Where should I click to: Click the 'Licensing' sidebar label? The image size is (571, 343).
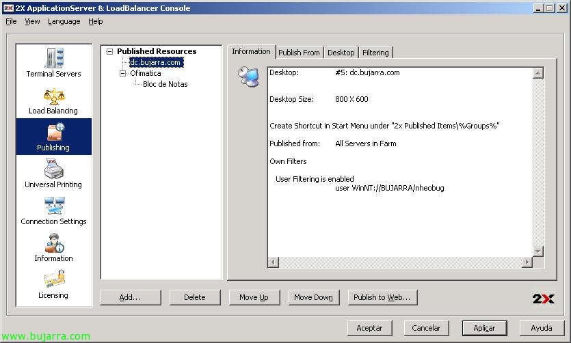coord(53,295)
